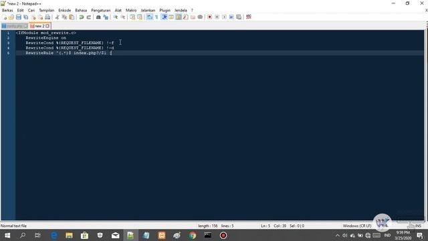428x241 pixels.
Task: Open Google Chrome from the taskbar
Action: click(193, 235)
